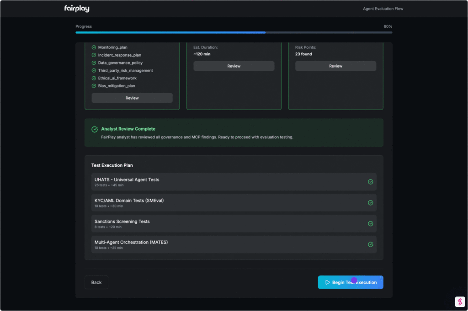Click the 60% progress bar
468x311 pixels.
(x=234, y=32)
